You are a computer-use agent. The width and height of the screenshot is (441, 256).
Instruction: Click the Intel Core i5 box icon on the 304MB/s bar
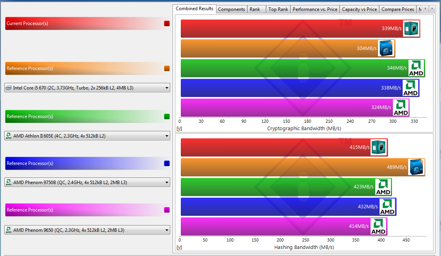tap(386, 48)
